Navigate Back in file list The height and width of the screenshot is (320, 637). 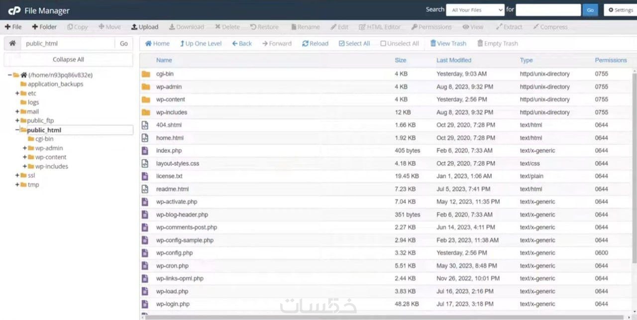[x=242, y=44]
